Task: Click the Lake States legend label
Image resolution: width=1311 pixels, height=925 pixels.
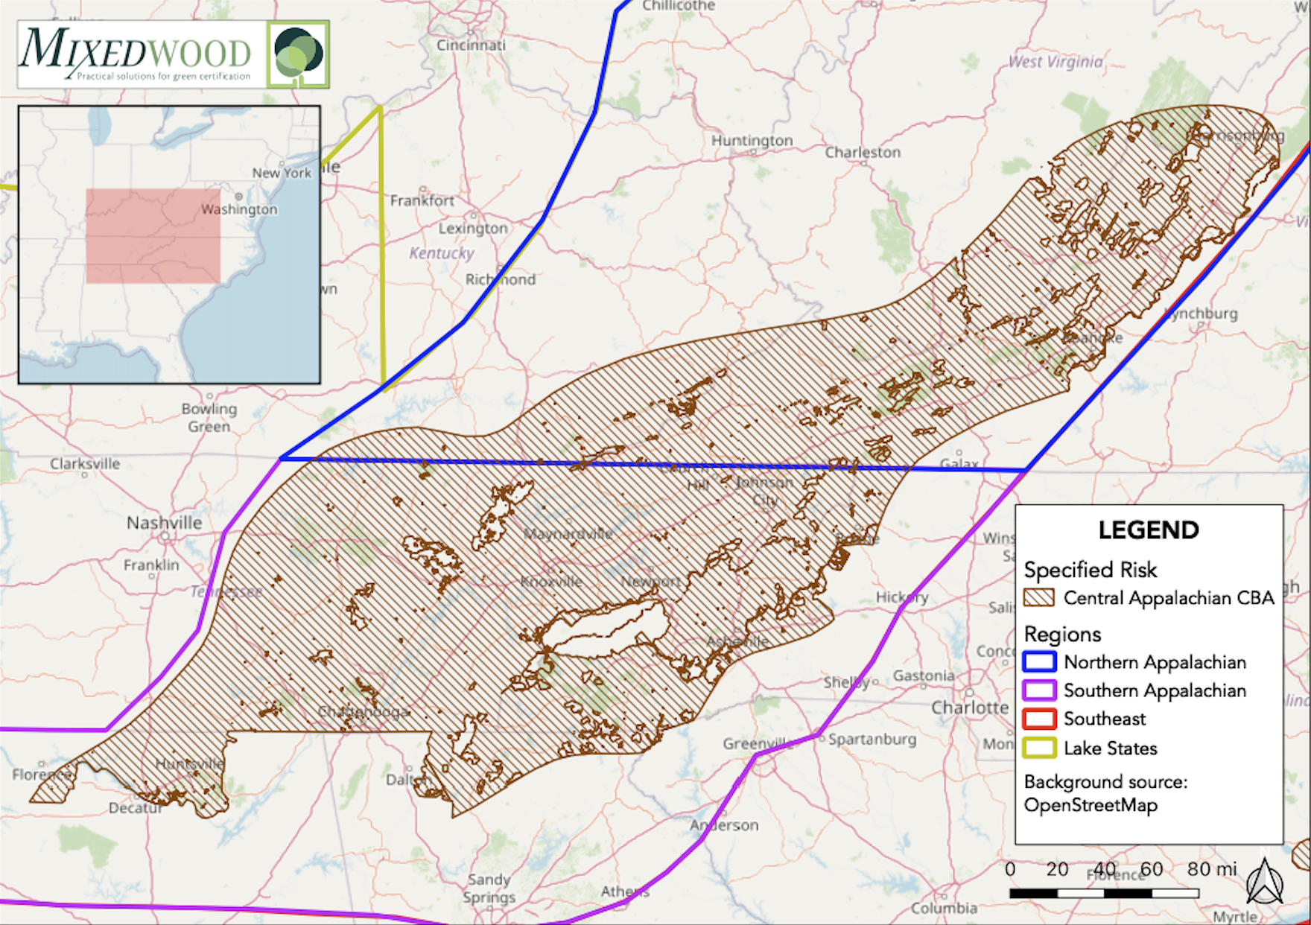Action: (x=1111, y=748)
